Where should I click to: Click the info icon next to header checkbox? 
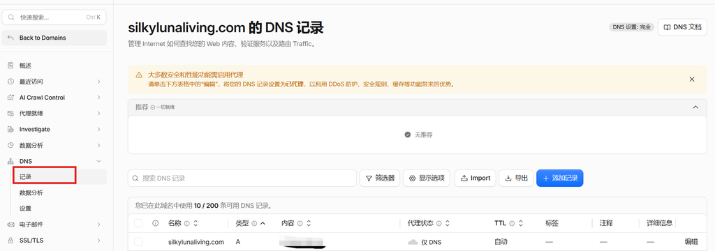(x=155, y=223)
